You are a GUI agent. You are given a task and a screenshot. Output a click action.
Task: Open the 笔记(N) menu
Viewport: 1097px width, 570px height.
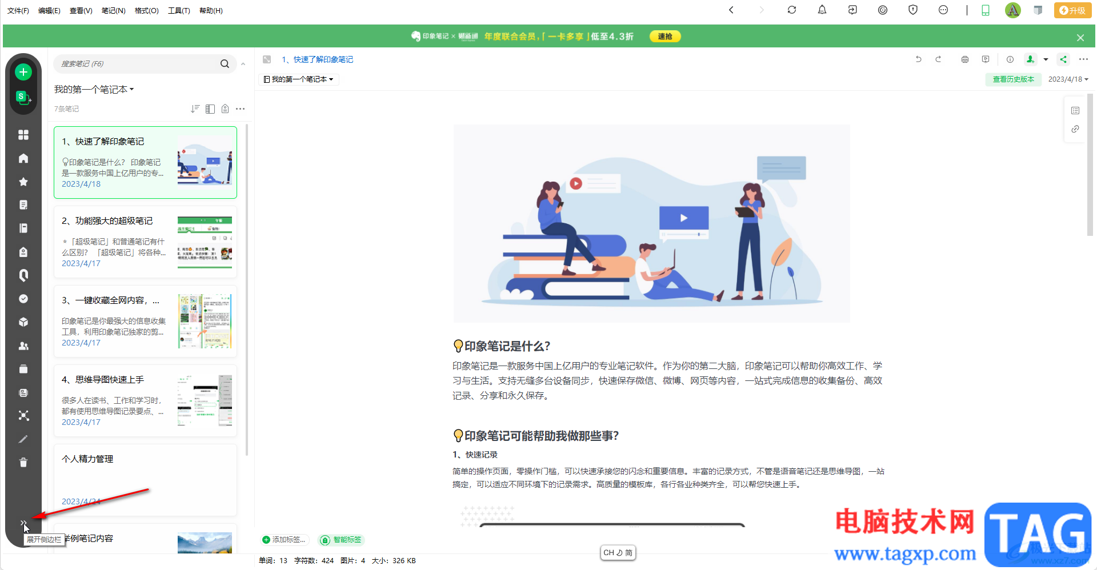click(113, 11)
